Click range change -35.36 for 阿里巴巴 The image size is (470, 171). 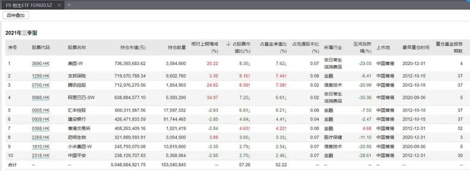366,97
